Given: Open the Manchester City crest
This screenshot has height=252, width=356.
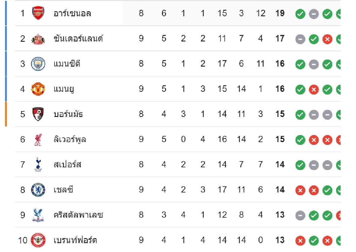Looking at the screenshot, I should pyautogui.click(x=38, y=64).
